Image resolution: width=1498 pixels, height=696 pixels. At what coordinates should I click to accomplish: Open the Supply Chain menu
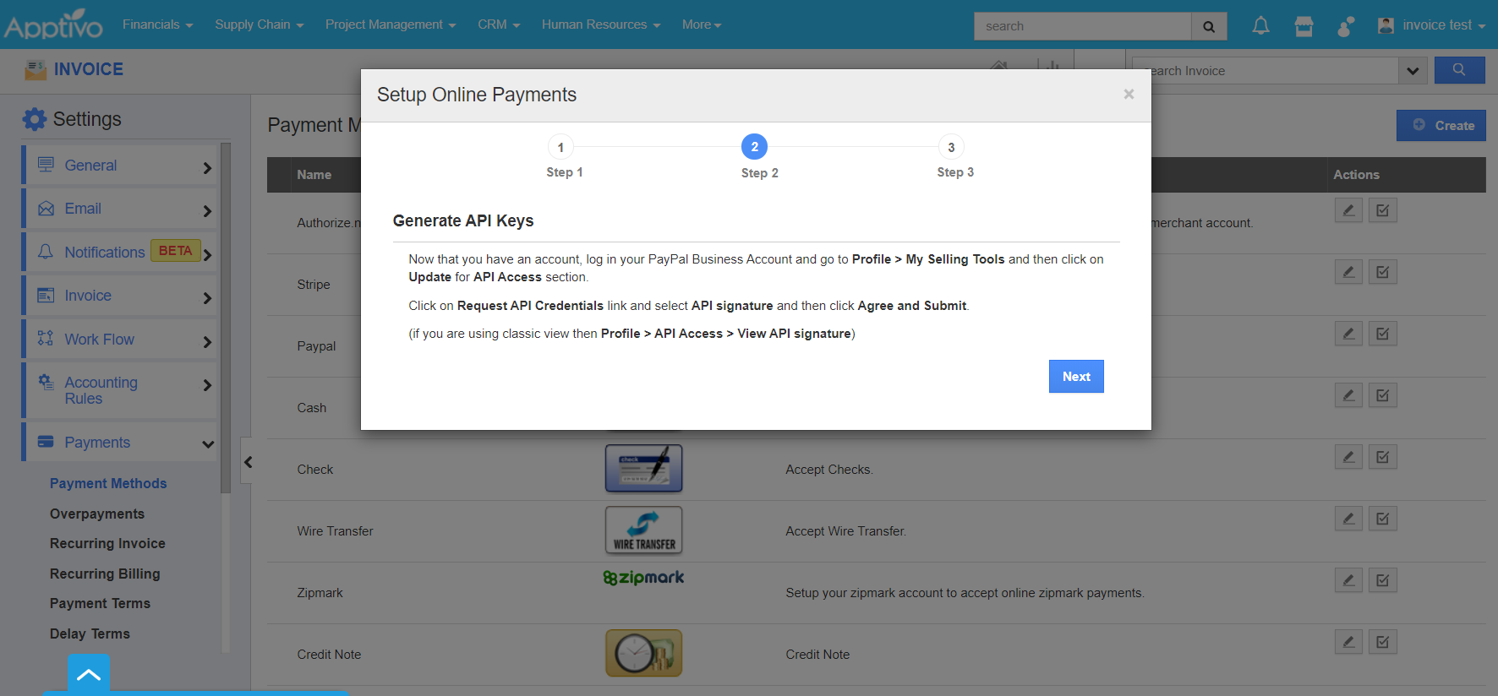[259, 24]
